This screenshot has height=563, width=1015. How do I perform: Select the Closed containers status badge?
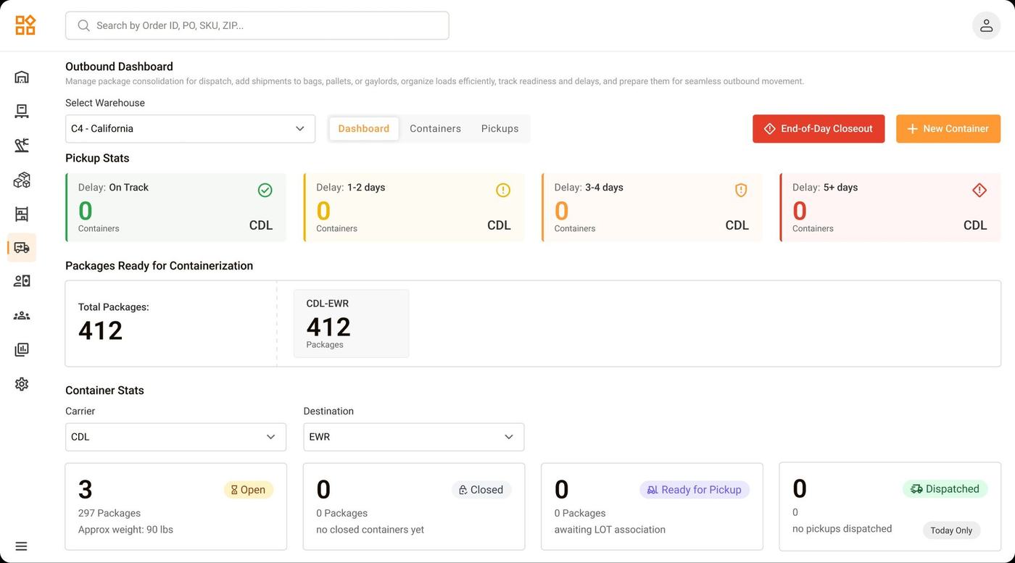click(x=481, y=490)
